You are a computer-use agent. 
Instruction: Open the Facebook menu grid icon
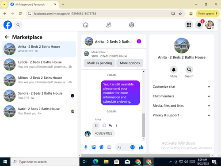click(189, 25)
